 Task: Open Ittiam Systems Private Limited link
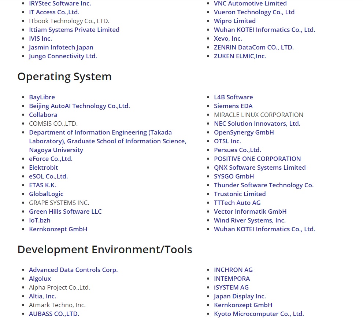point(74,30)
